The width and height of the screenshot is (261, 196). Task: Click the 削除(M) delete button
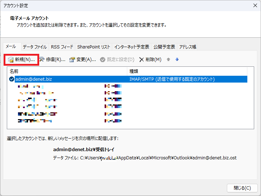point(150,60)
